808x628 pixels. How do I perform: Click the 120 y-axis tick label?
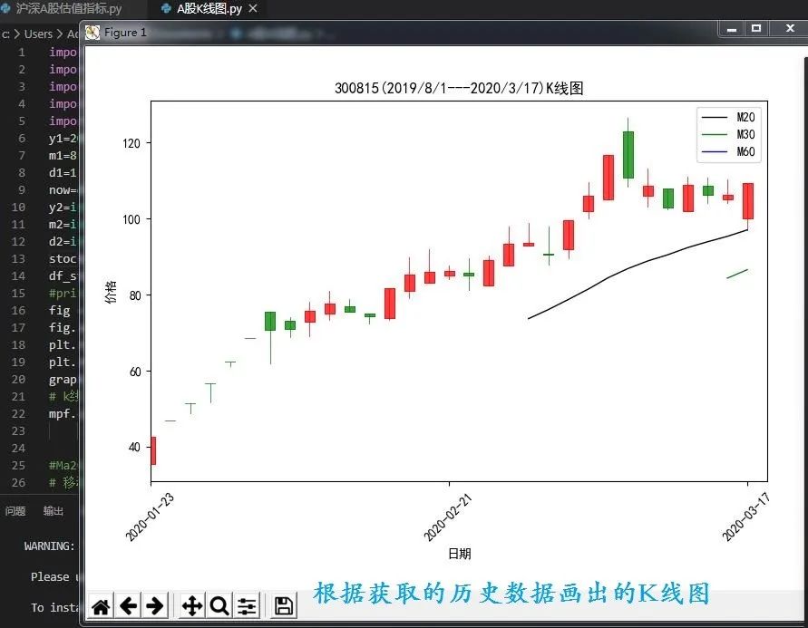pos(131,143)
